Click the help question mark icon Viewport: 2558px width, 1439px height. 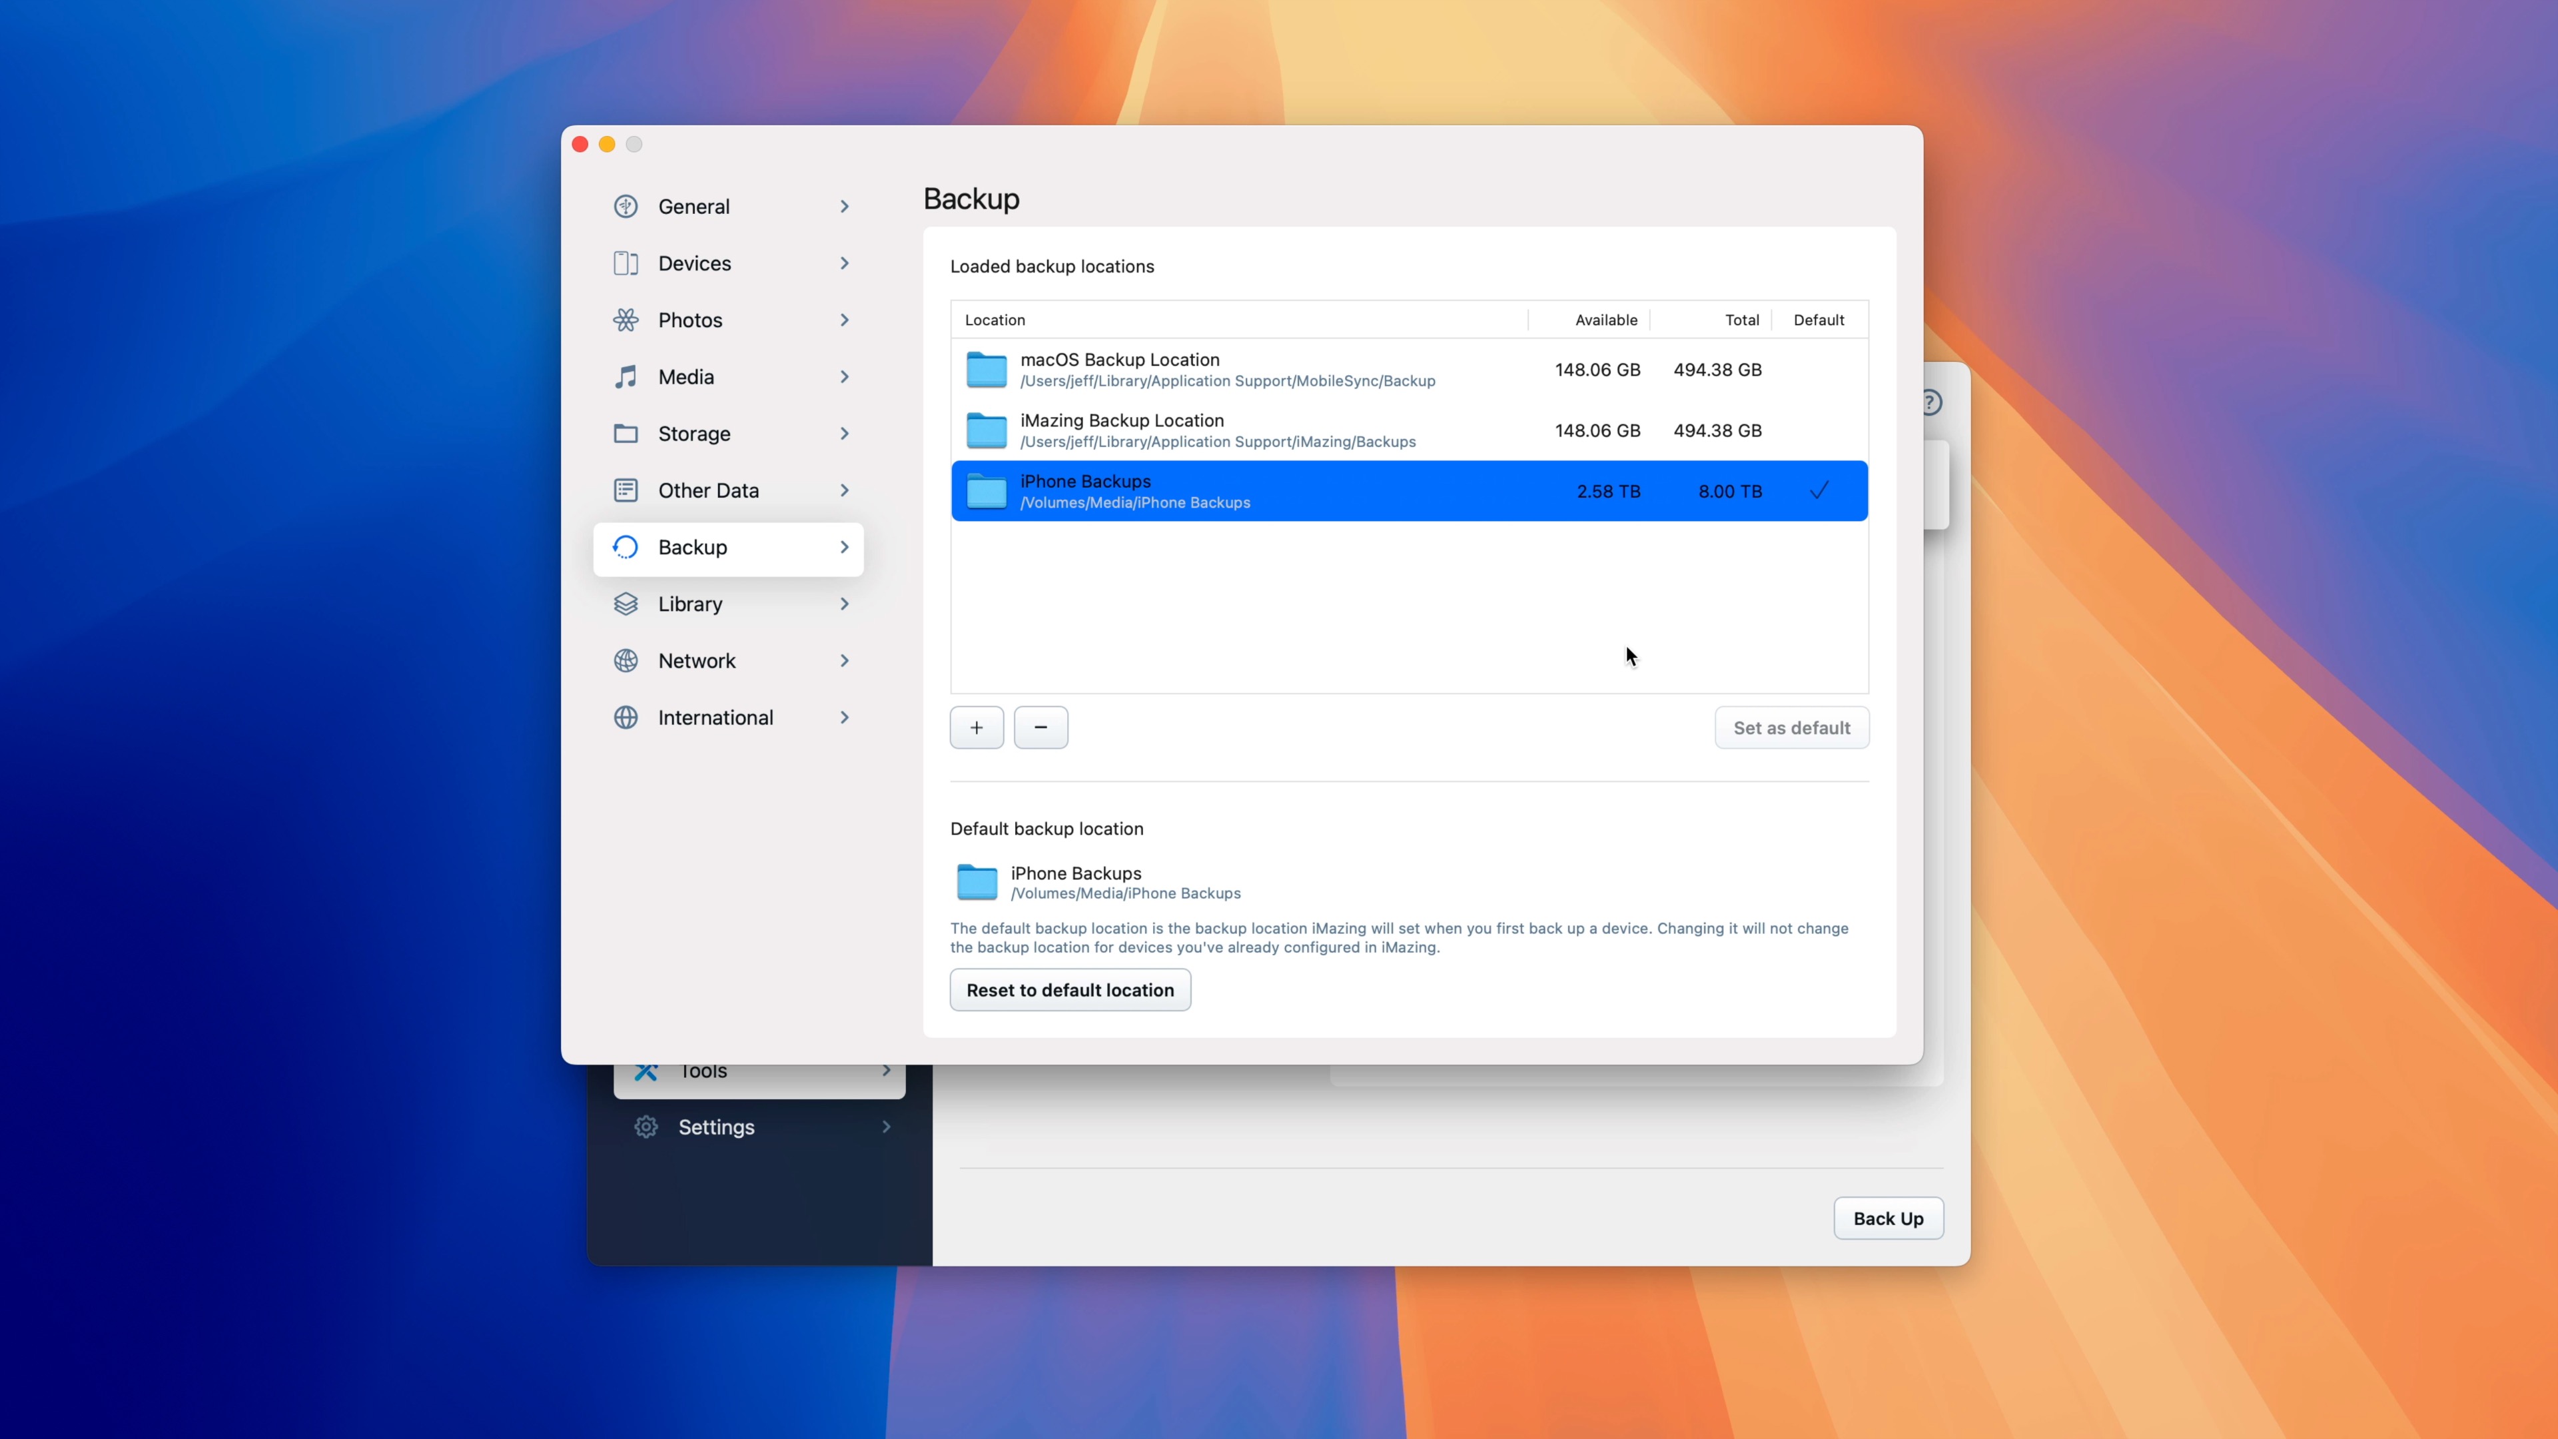(x=1930, y=402)
